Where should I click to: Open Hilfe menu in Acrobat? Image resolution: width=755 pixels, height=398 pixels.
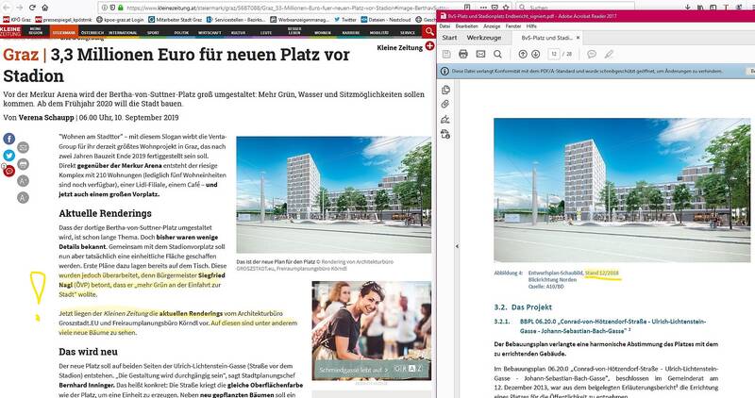531,26
